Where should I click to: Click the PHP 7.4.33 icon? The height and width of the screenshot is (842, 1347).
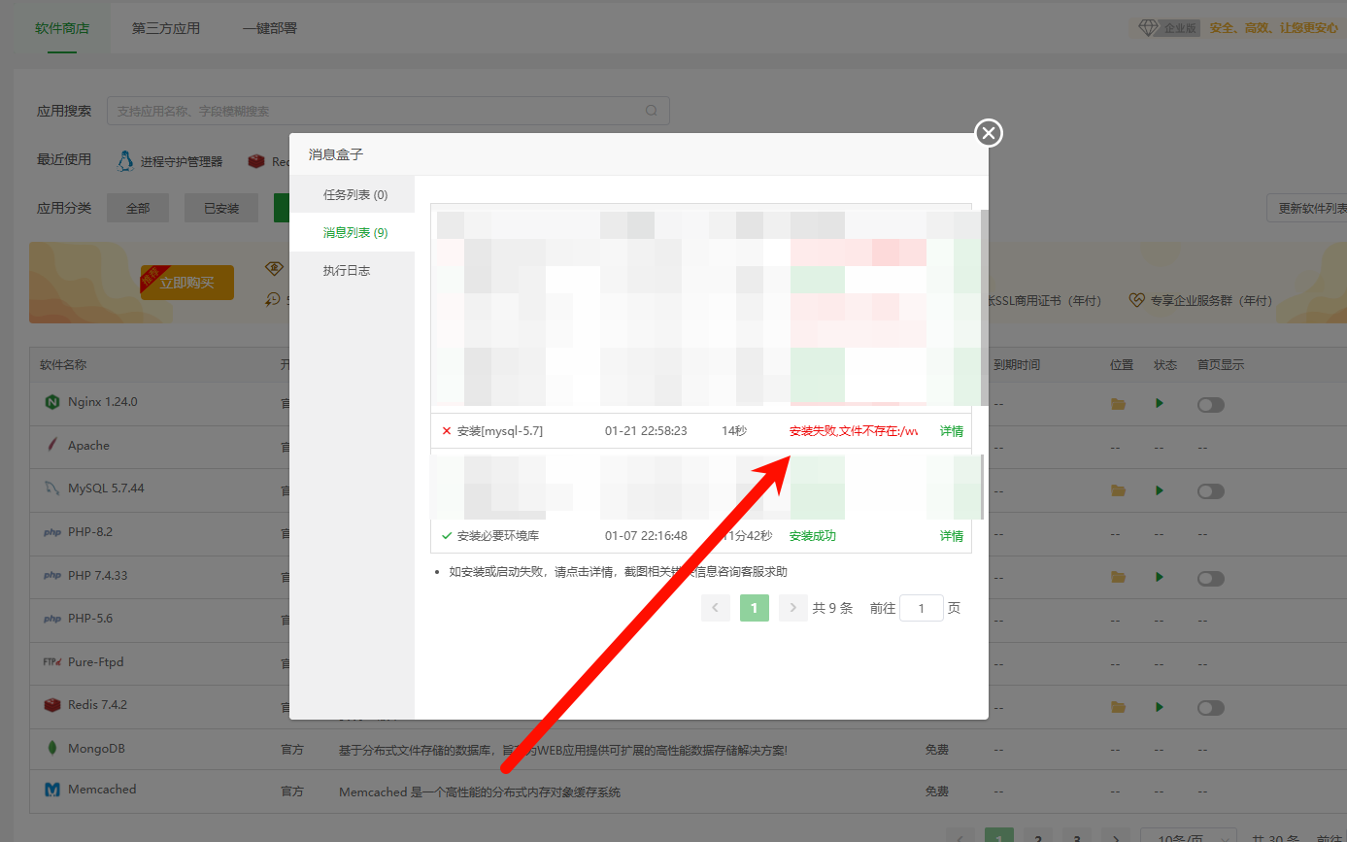pyautogui.click(x=52, y=576)
